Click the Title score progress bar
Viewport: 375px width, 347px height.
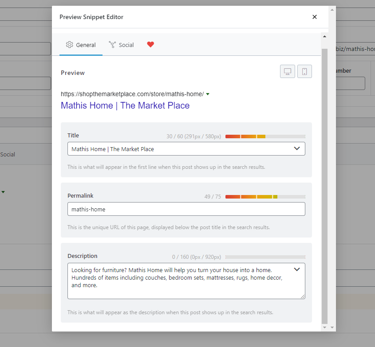click(x=265, y=136)
